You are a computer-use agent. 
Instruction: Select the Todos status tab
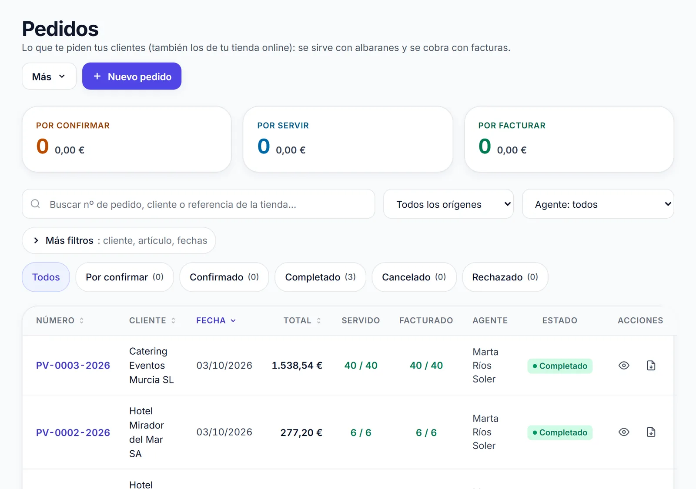point(46,277)
